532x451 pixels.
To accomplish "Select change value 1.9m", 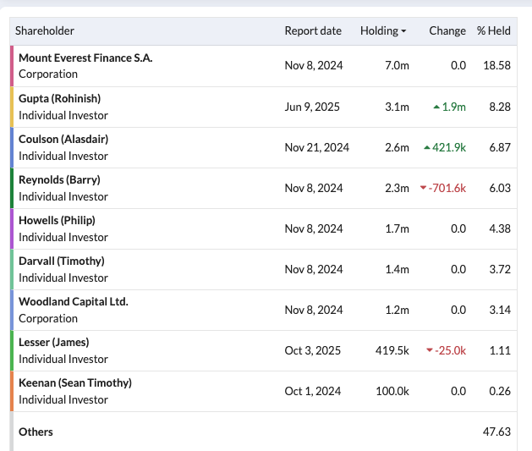I will coord(454,107).
